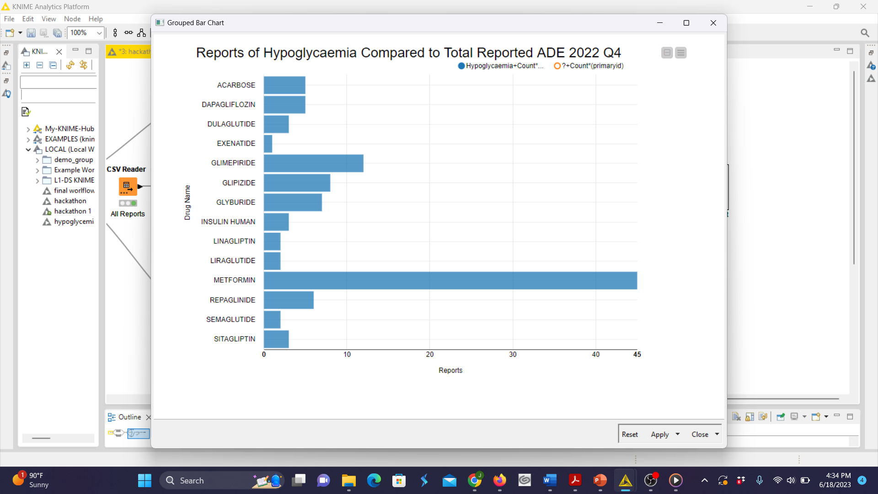Expand the My-KNIME-Hub tree node
Screen dimensions: 878x494
28,129
